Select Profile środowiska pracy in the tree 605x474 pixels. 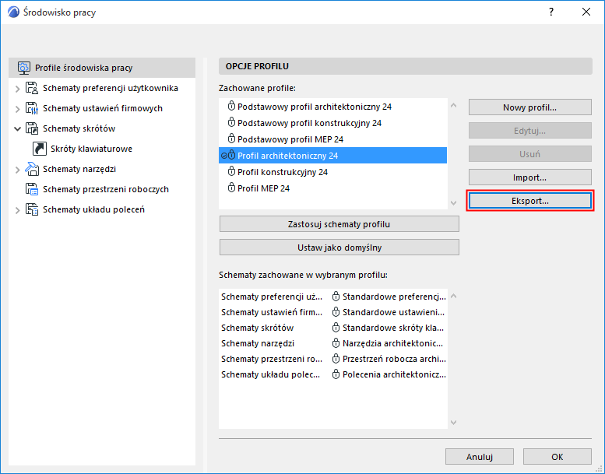102,68
